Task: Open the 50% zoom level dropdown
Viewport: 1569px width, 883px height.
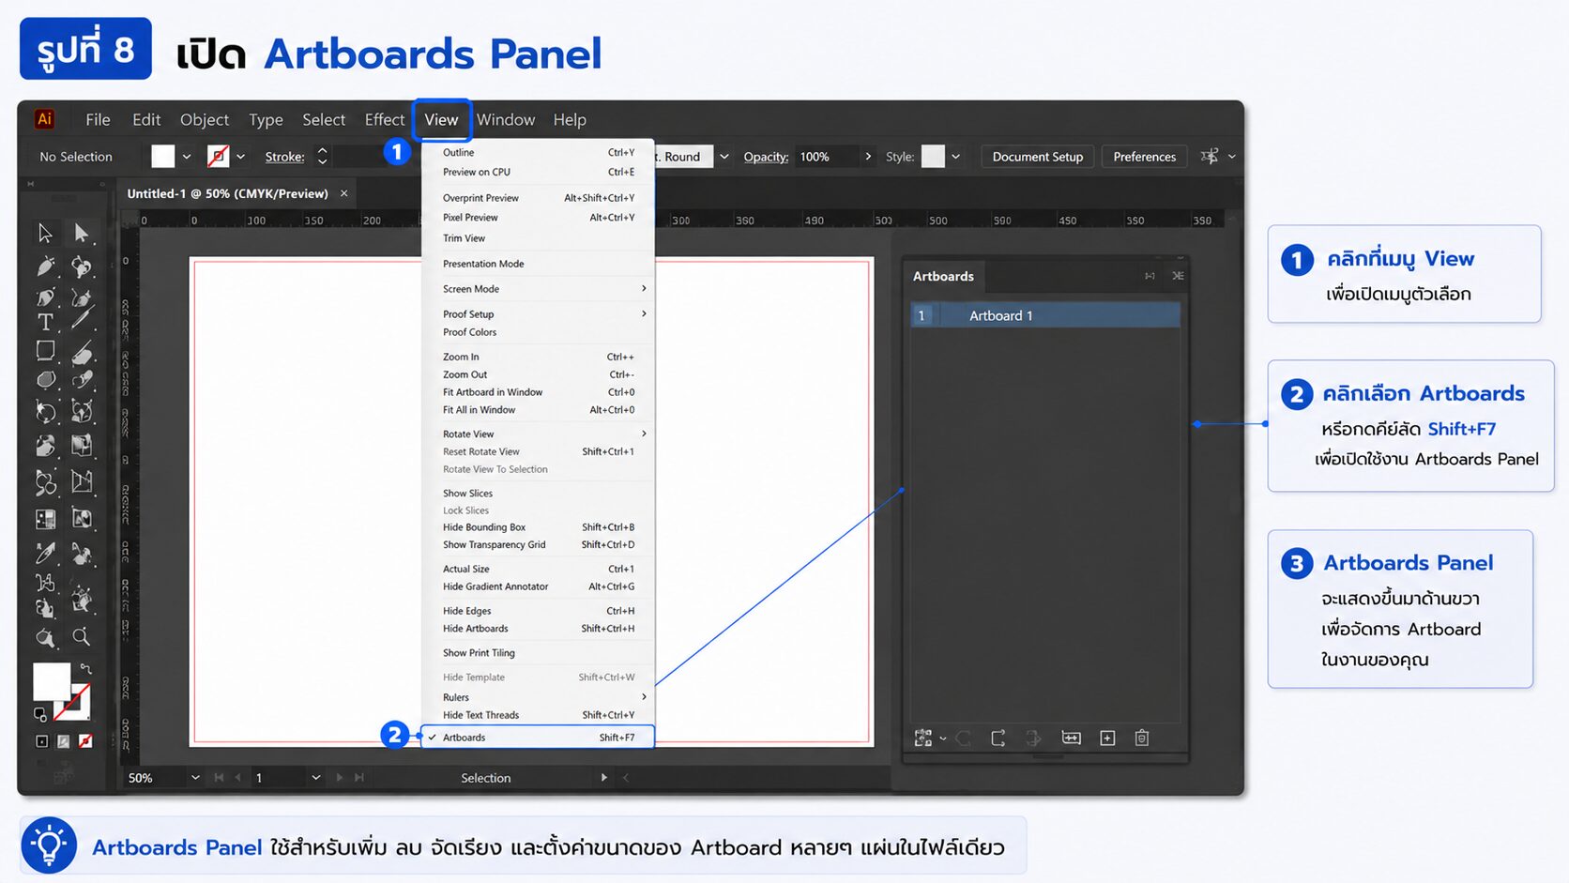Action: [195, 778]
